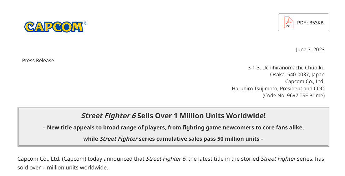The height and width of the screenshot is (176, 345).
Task: Click italic Street Fighter before "series, has"
Action: tap(278, 159)
